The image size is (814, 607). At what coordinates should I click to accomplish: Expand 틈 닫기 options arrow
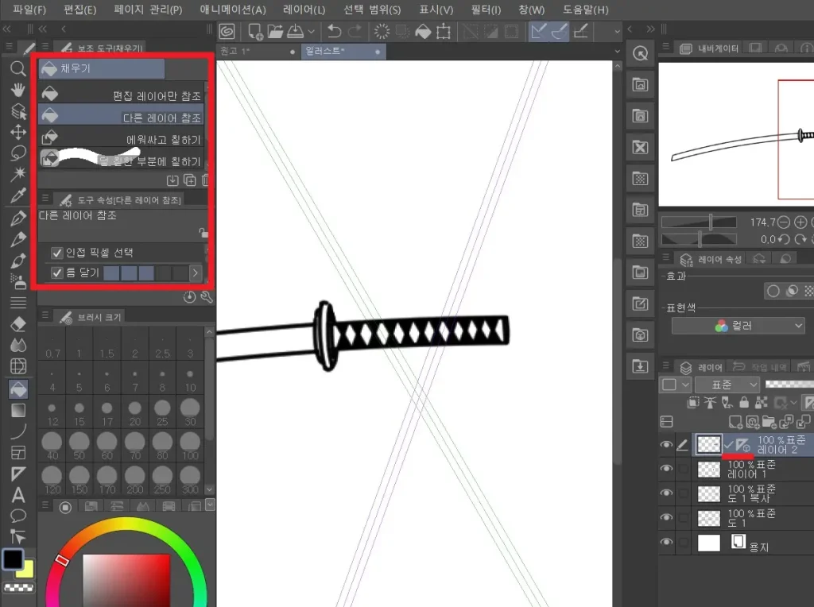coord(196,273)
